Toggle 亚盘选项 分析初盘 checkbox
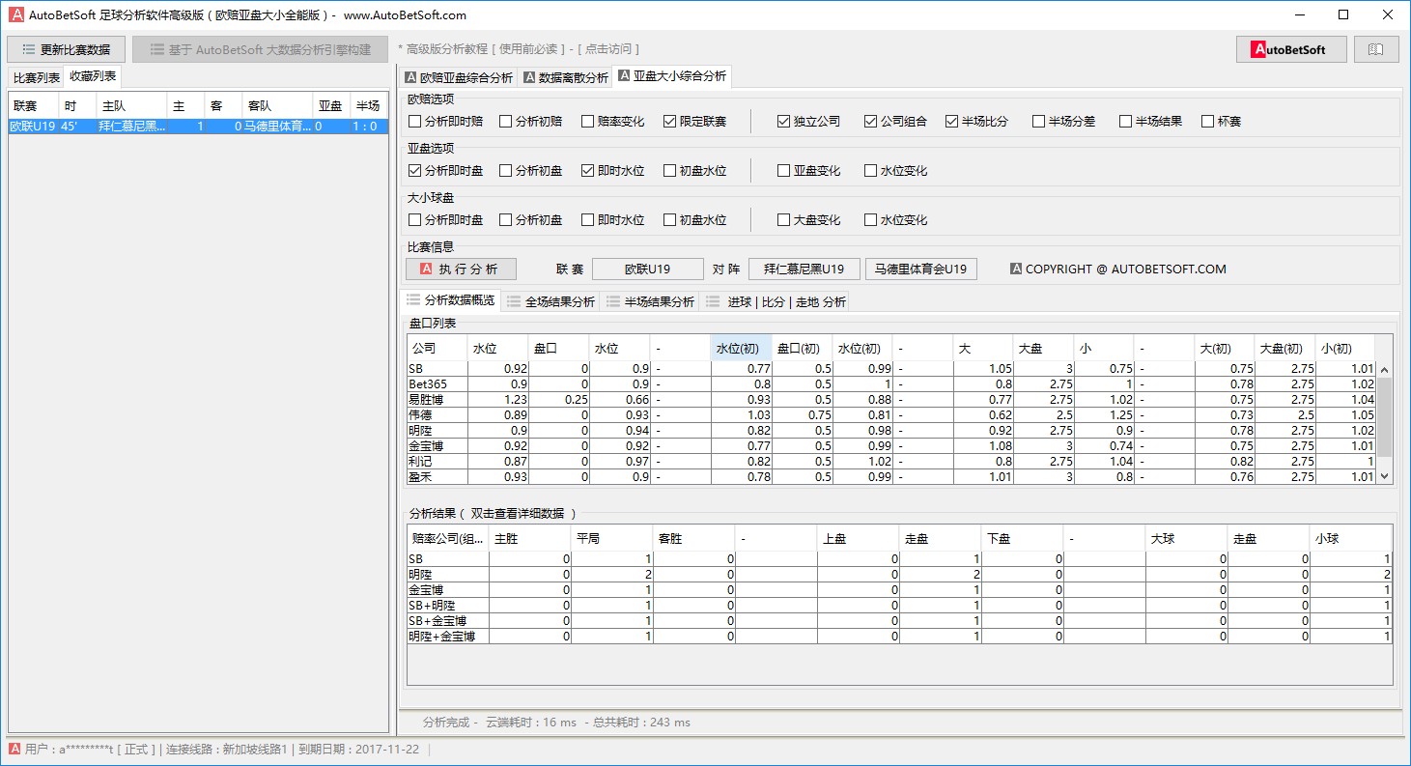 pos(530,171)
